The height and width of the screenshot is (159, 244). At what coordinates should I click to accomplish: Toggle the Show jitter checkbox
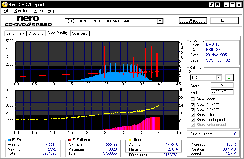click(x=193, y=115)
